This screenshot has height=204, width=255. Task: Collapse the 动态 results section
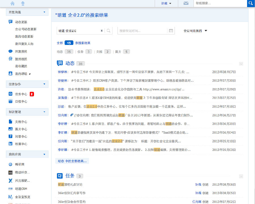click(x=241, y=64)
